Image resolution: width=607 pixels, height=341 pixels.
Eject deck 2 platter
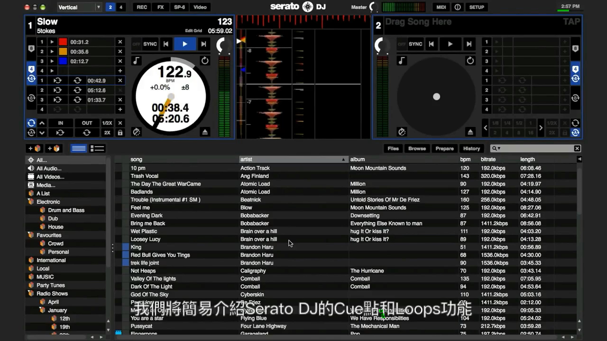click(470, 132)
